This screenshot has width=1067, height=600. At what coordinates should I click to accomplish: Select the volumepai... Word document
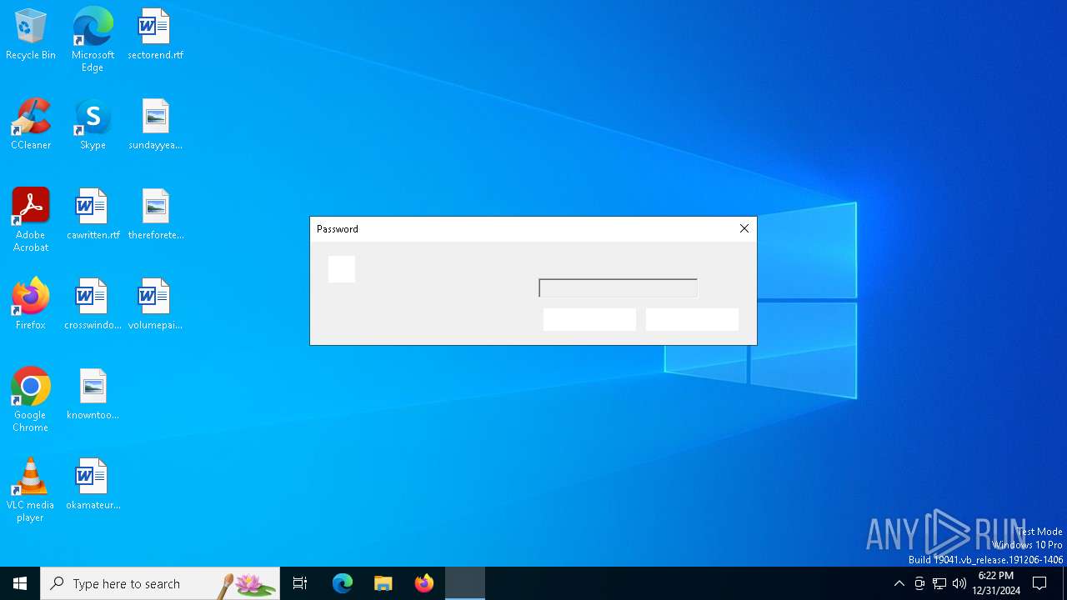155,304
